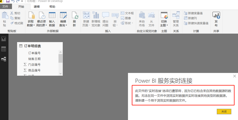Click the table list scroll up arrow
Image resolution: width=238 pixels, height=120 pixels.
60,52
